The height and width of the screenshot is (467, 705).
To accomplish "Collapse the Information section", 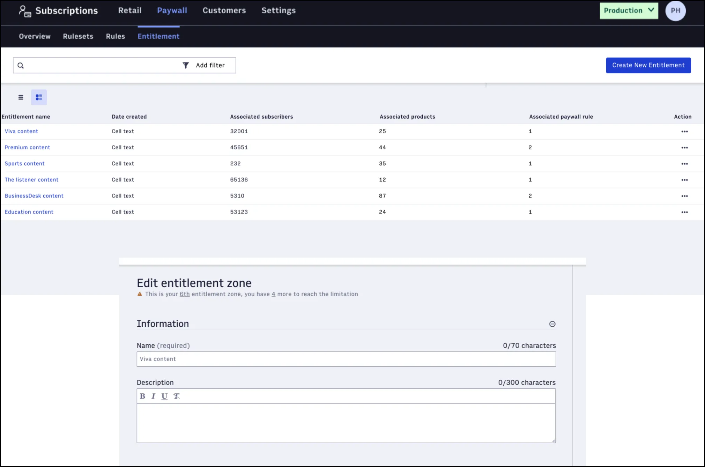I will click(552, 324).
